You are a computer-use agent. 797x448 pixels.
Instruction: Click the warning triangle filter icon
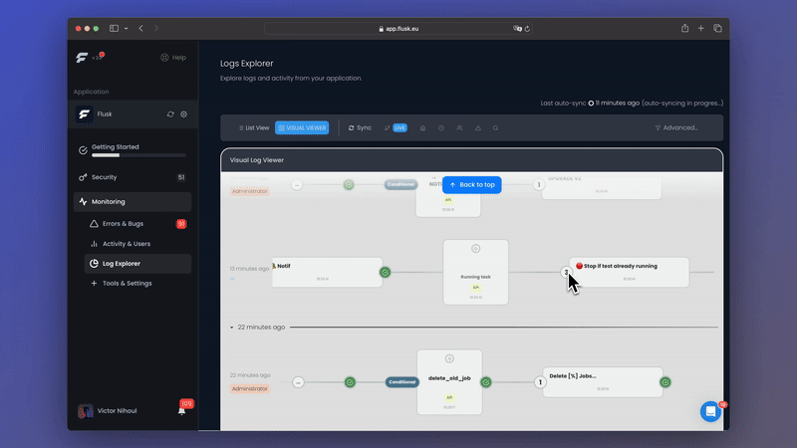[478, 128]
